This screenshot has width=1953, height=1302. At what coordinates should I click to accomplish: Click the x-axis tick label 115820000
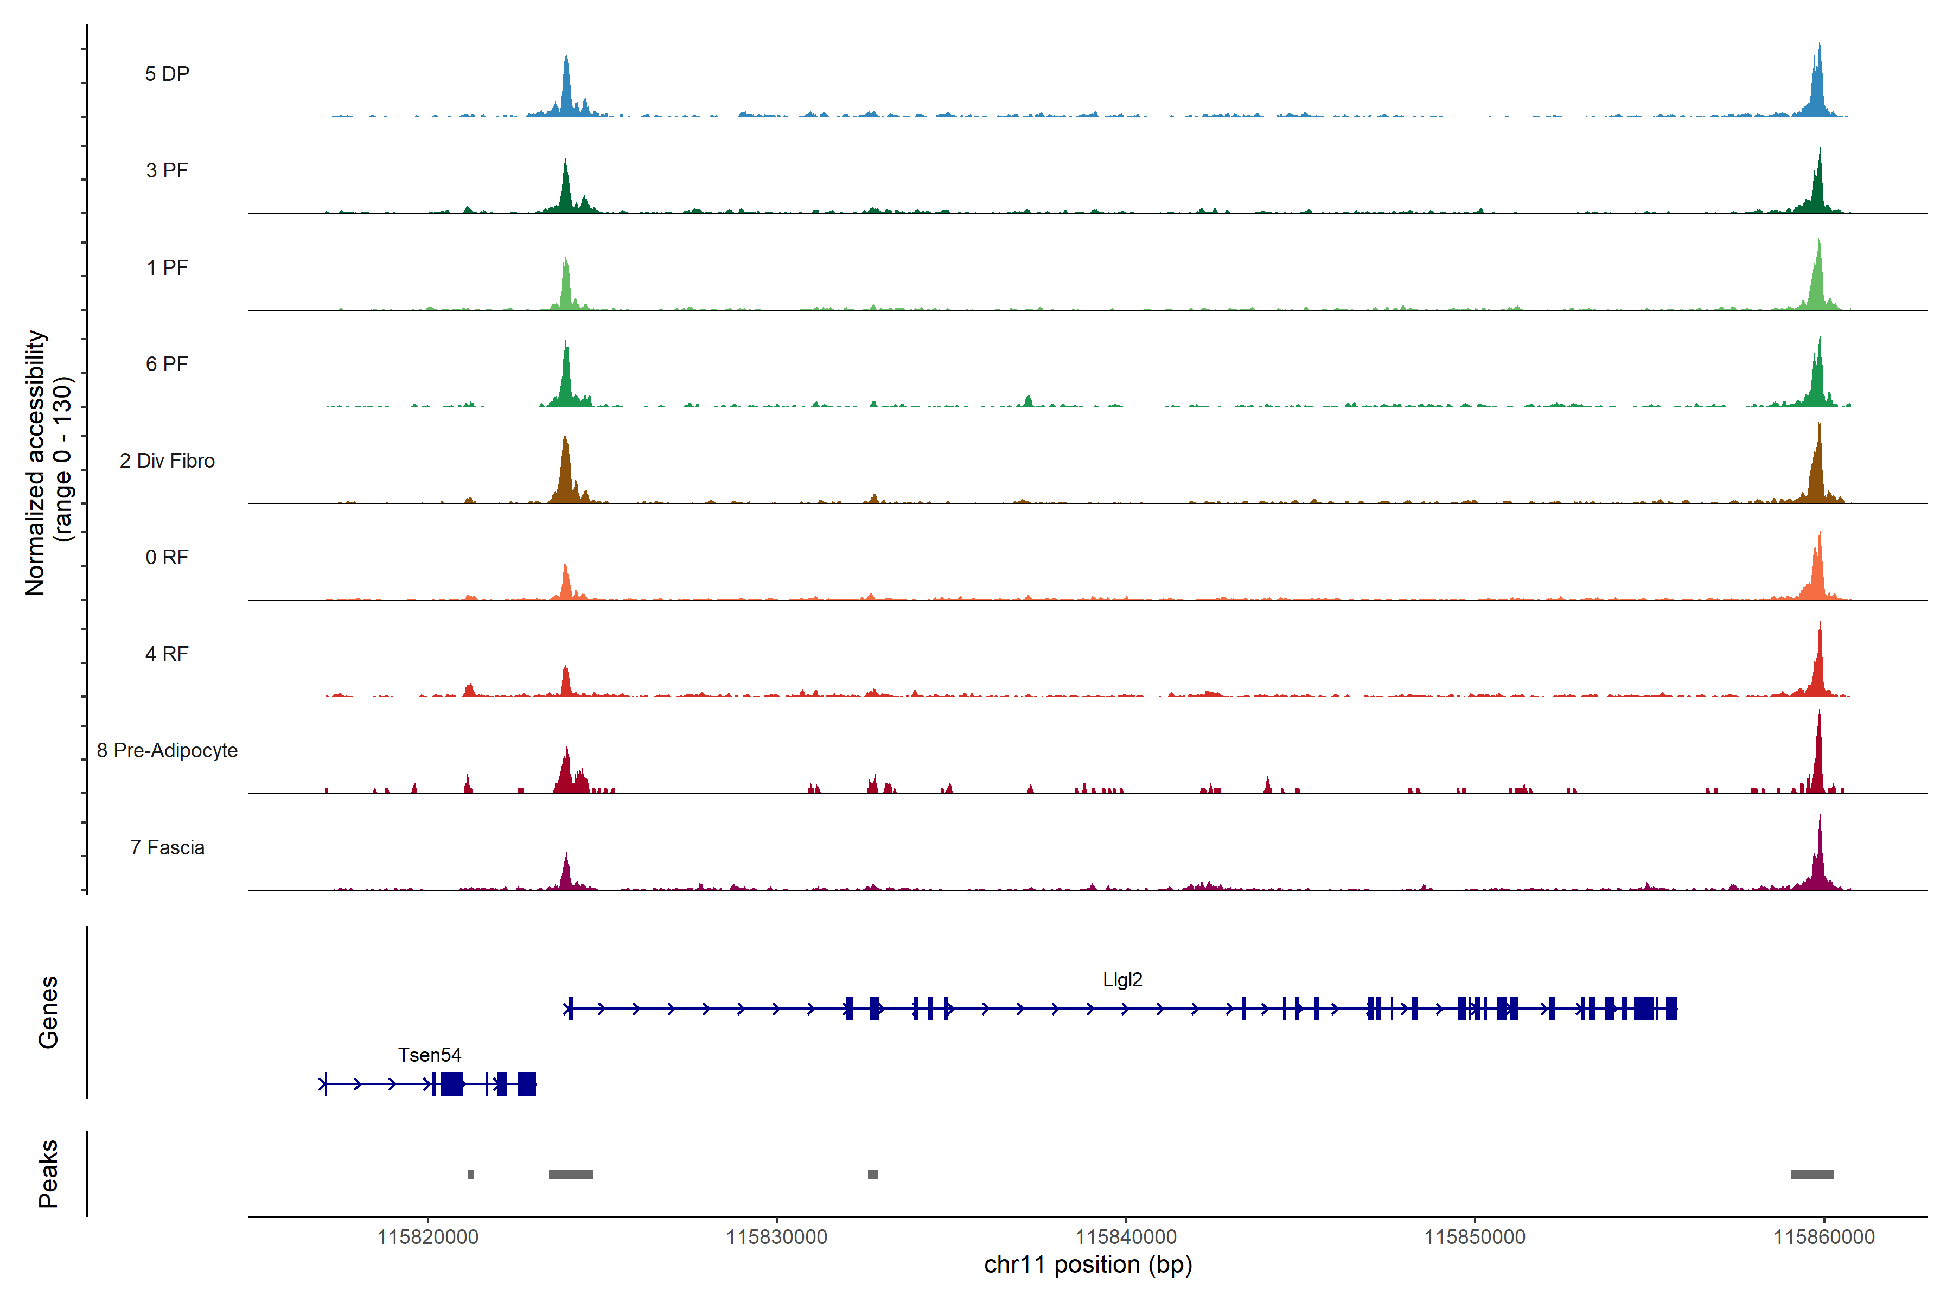(427, 1236)
